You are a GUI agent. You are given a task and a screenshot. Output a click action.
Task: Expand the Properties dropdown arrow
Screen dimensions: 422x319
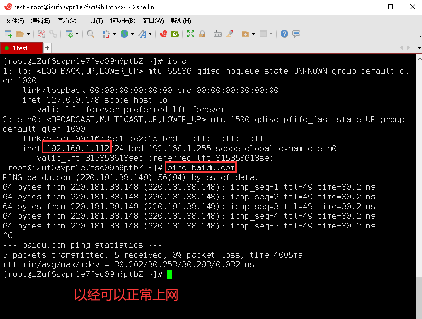pyautogui.click(x=77, y=34)
